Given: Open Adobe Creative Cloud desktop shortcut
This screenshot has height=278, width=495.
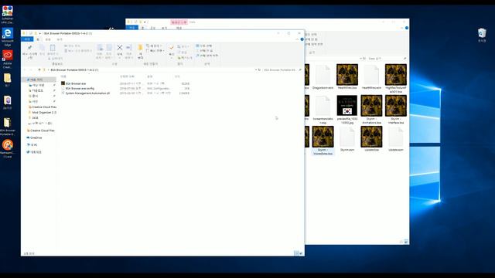Looking at the screenshot, I should [8, 59].
